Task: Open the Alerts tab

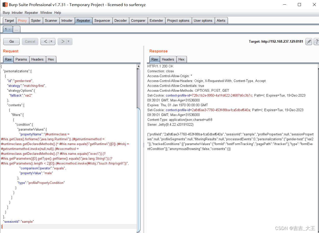Action: 221,20
